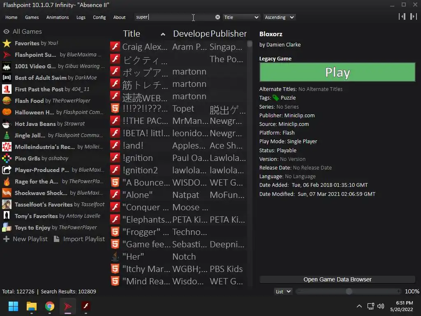
Task: Click Import Playlist
Action: [x=79, y=239]
